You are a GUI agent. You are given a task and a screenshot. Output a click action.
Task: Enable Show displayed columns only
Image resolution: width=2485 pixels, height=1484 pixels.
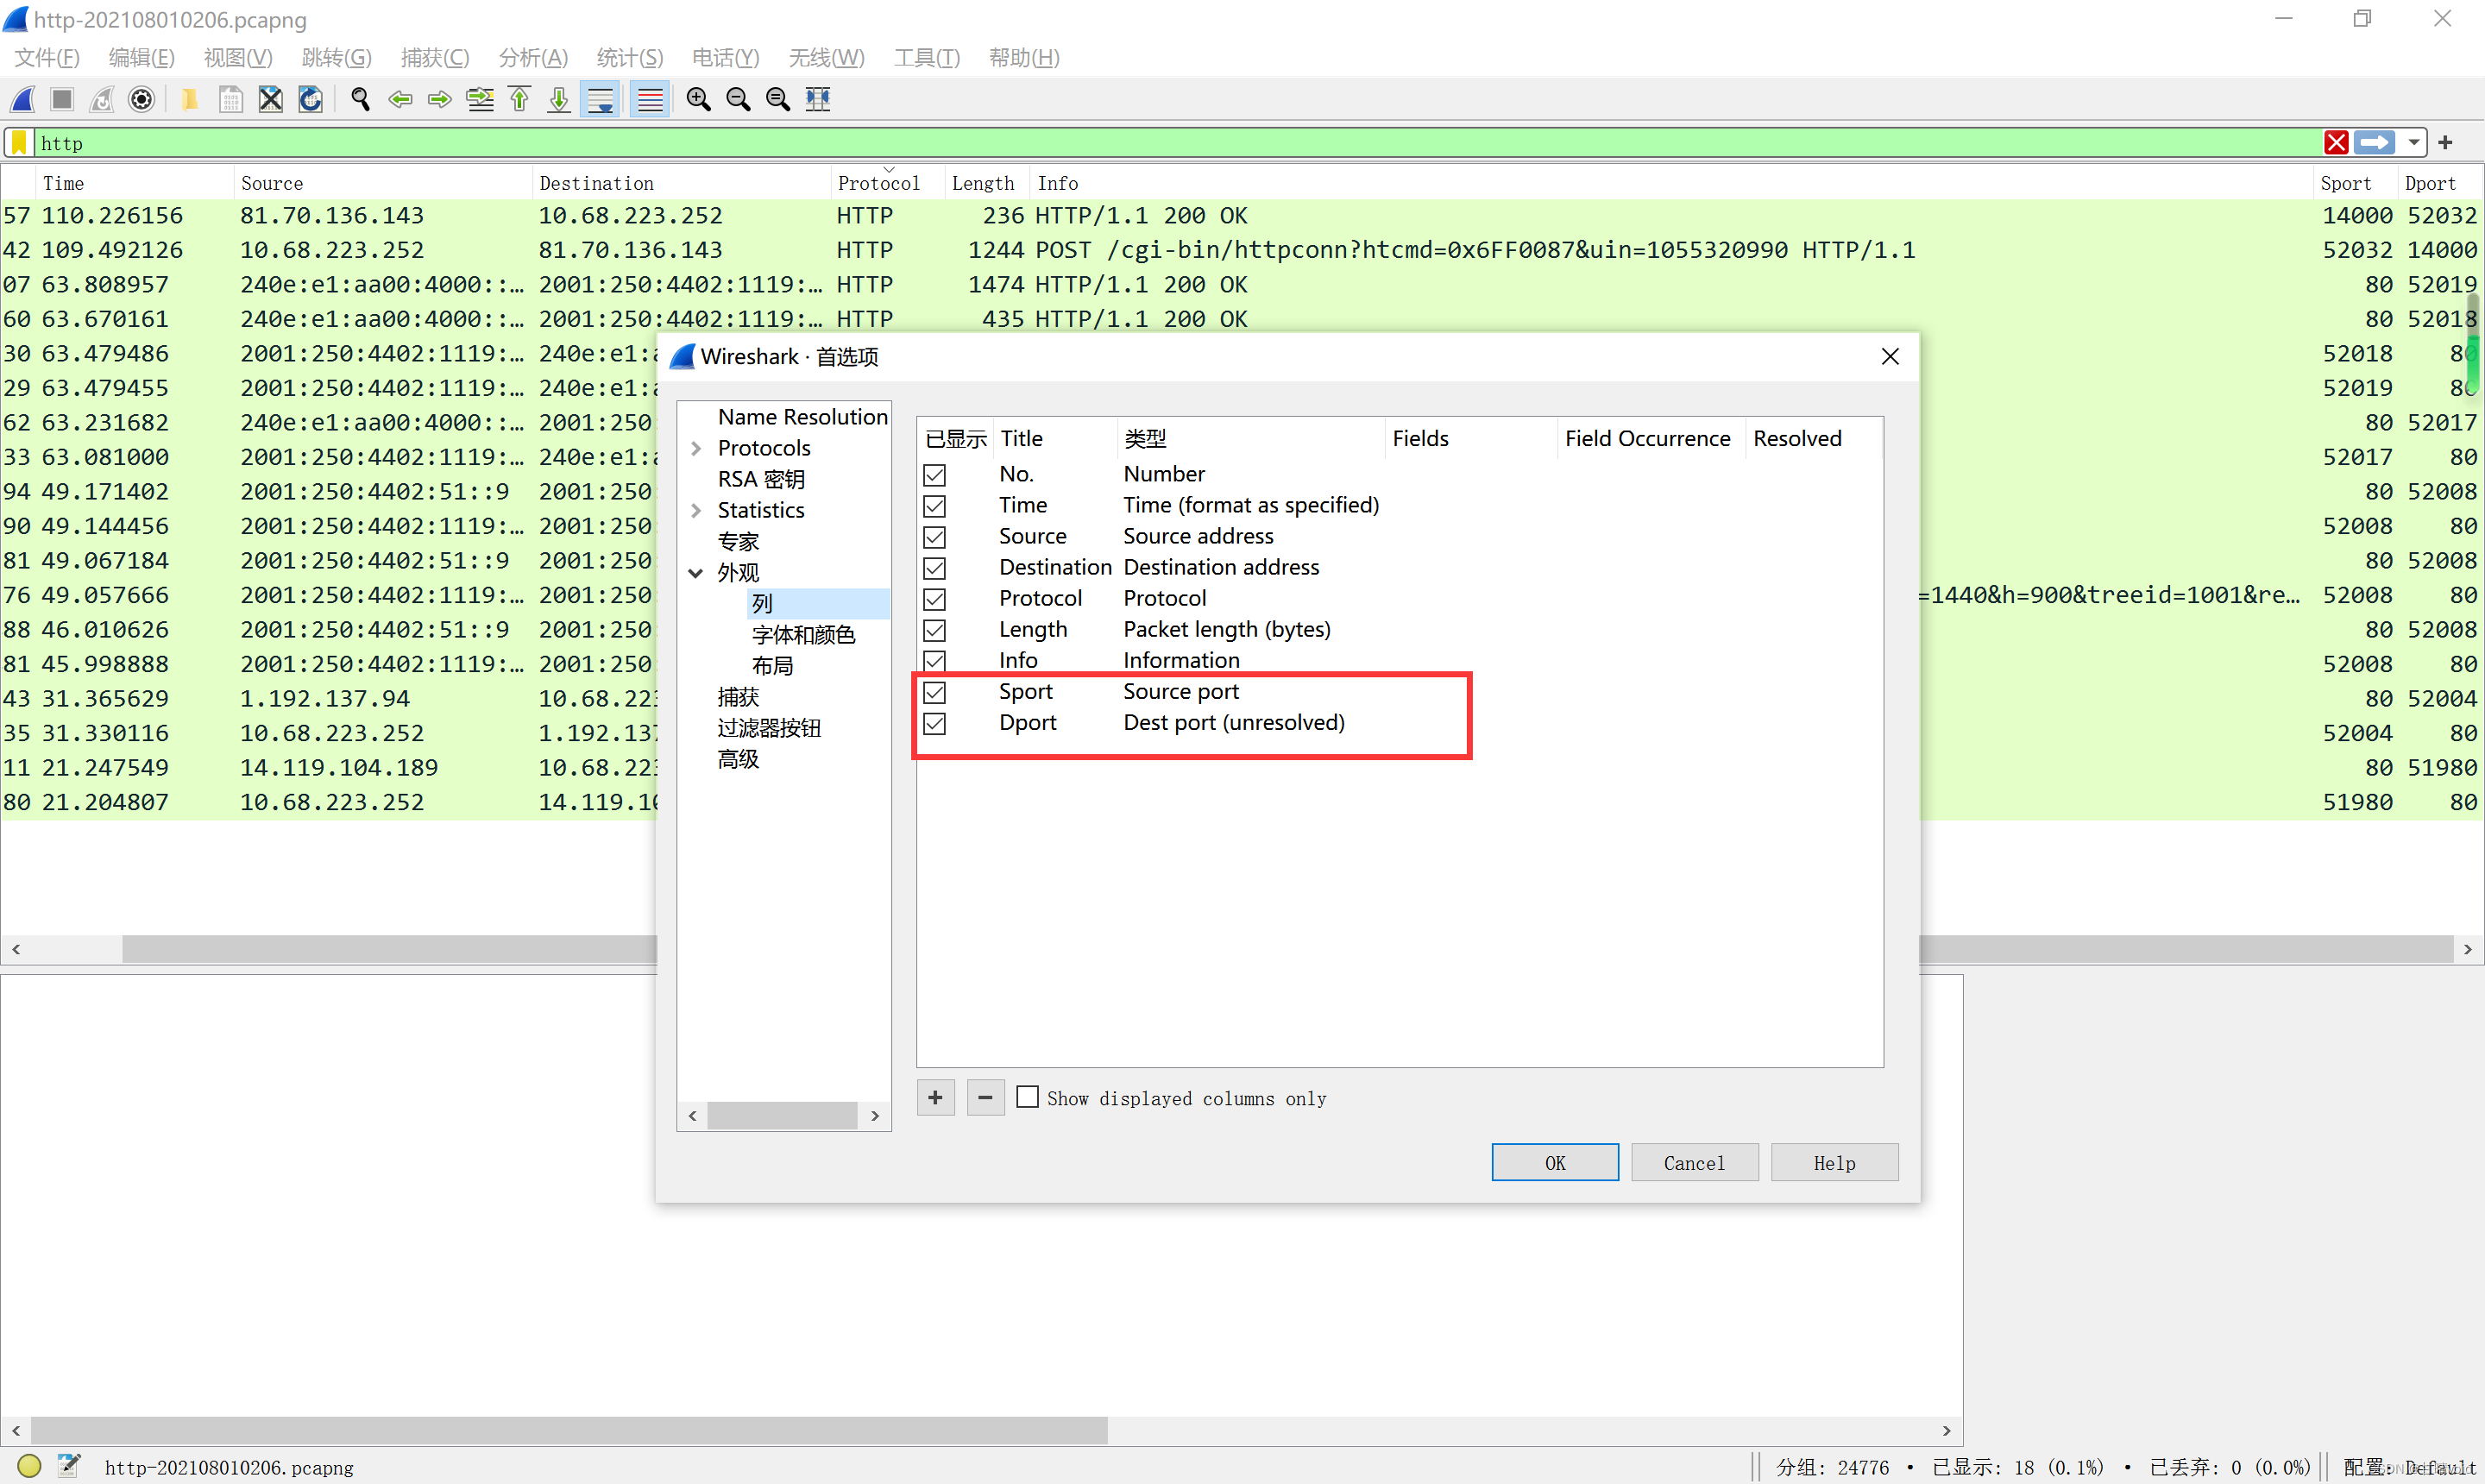pos(1027,1098)
